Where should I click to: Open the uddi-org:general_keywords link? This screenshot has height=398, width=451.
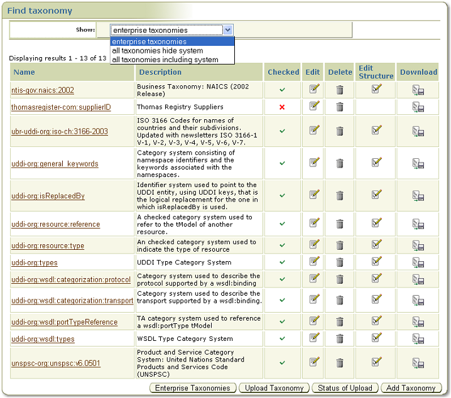tap(55, 163)
